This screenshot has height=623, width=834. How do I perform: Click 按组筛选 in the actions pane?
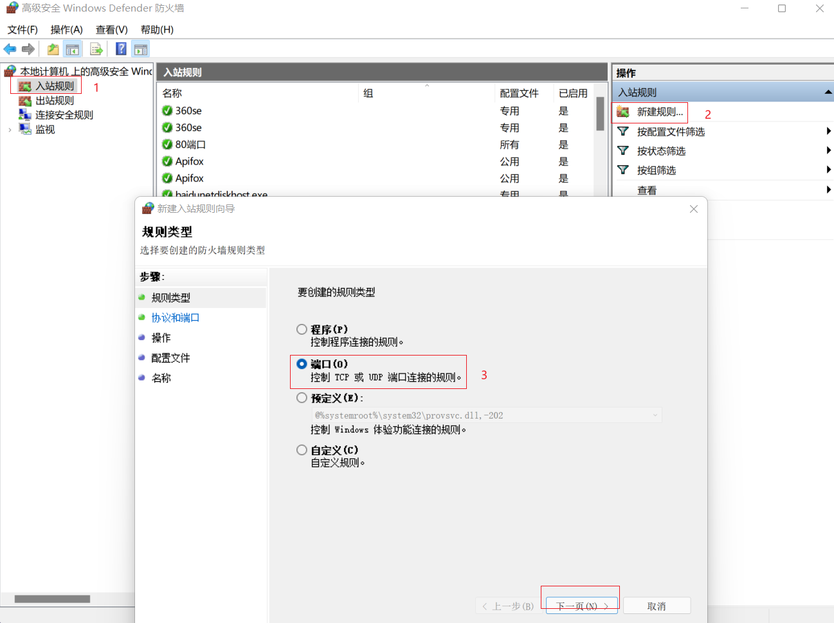[x=657, y=170]
